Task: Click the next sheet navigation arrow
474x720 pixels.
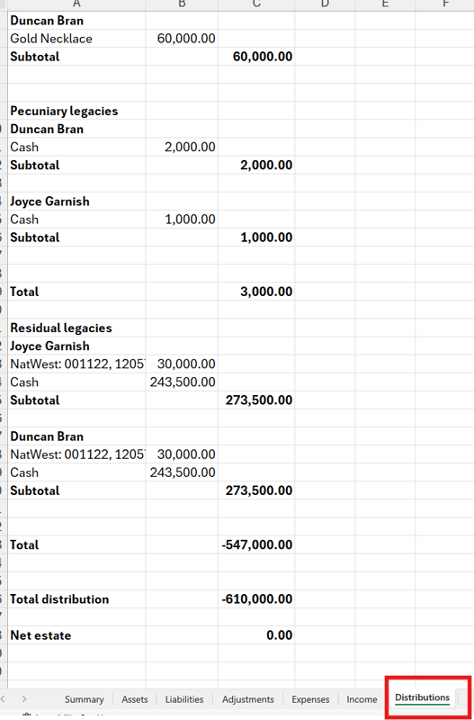Action: click(x=24, y=699)
